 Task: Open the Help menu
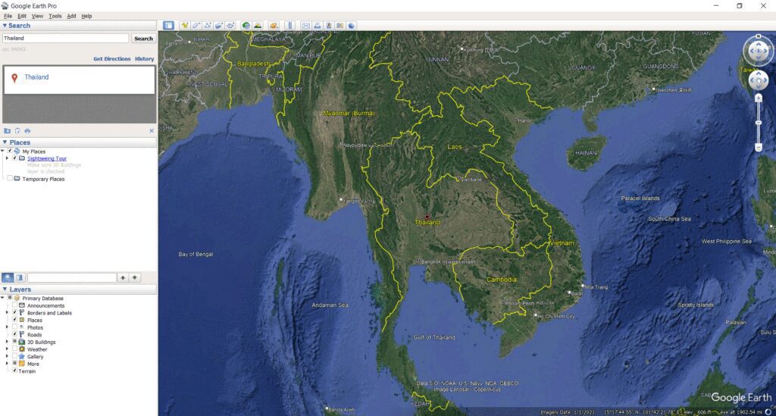(86, 16)
